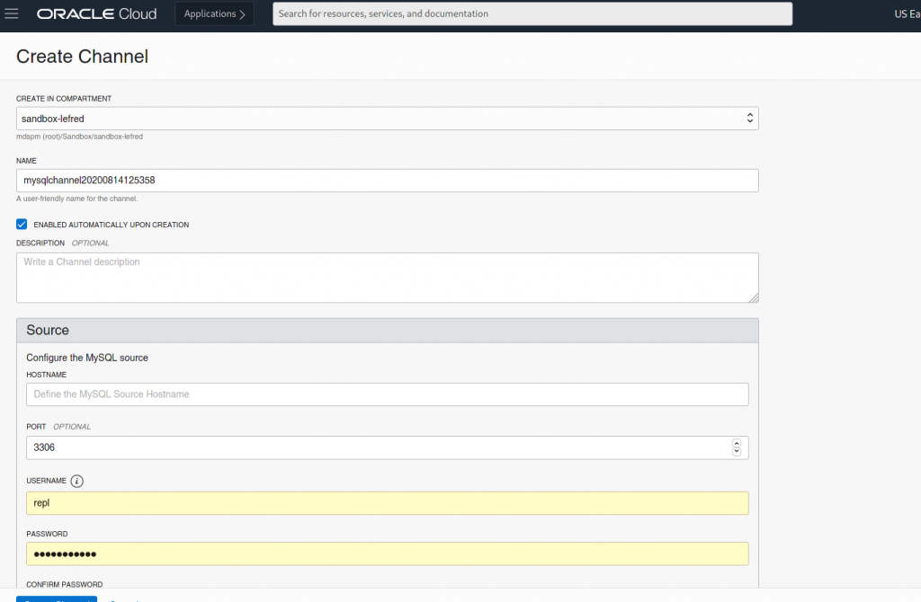The height and width of the screenshot is (602, 921).
Task: Click the MySQL Source Hostname field
Action: pyautogui.click(x=387, y=394)
